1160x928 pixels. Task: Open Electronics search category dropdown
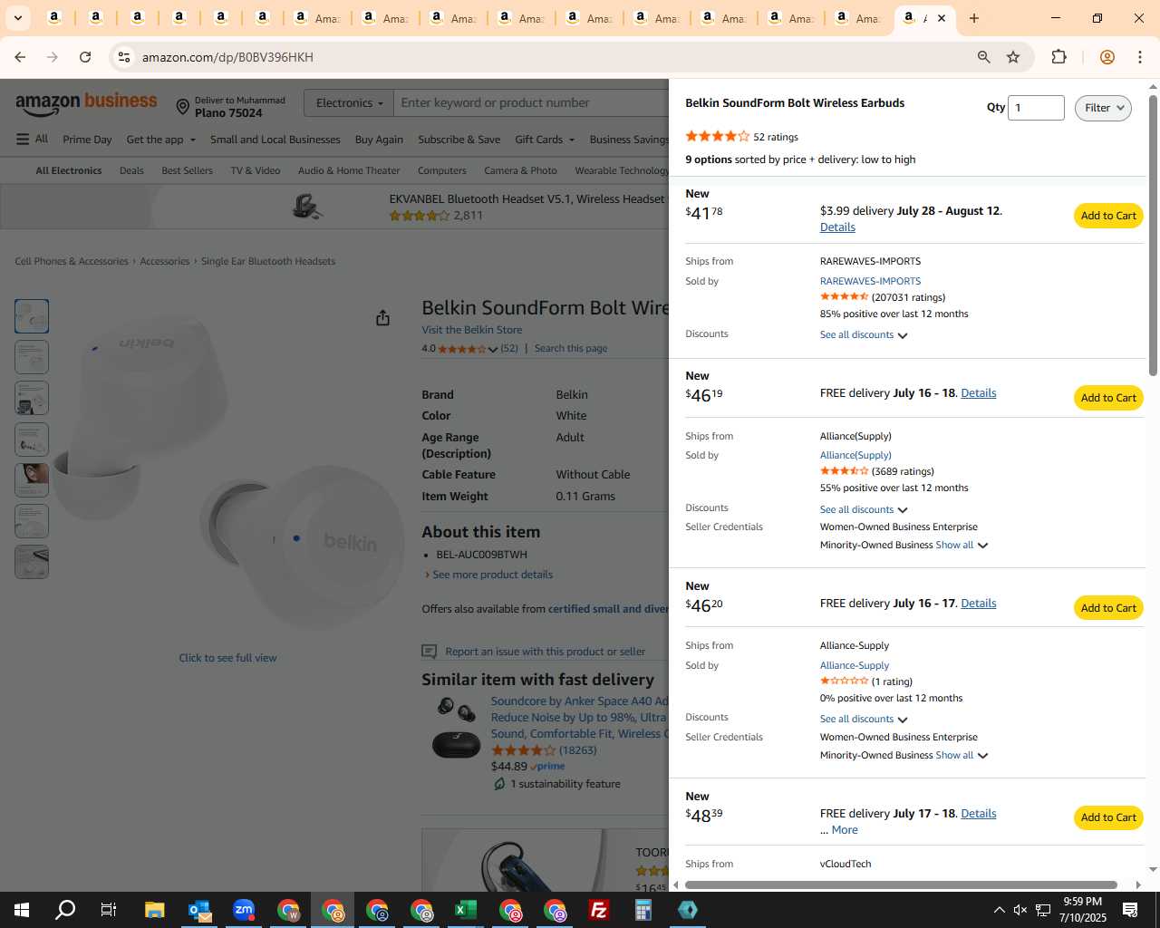(x=348, y=103)
